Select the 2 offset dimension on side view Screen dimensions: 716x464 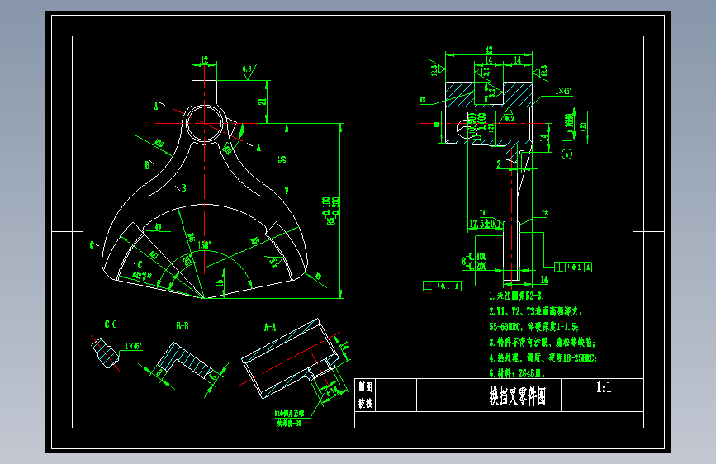pyautogui.click(x=499, y=164)
